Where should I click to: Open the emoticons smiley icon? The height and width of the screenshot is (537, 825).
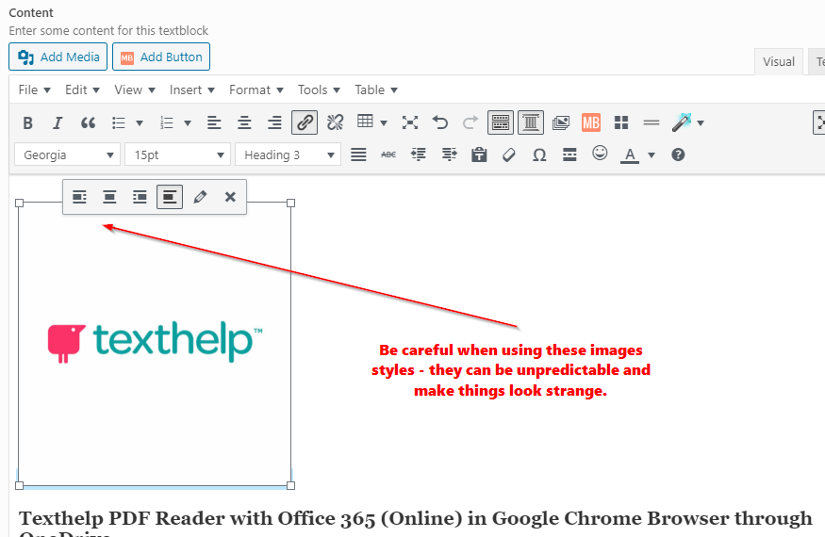pyautogui.click(x=600, y=153)
